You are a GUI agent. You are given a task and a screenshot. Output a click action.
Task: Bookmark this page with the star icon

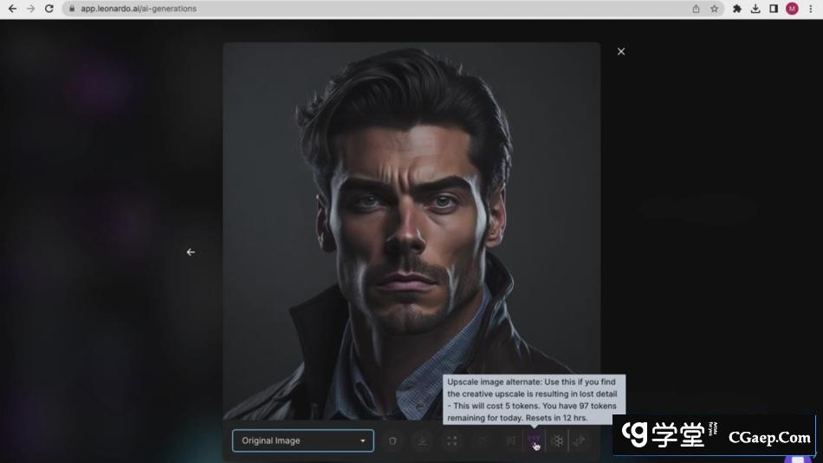(x=715, y=9)
